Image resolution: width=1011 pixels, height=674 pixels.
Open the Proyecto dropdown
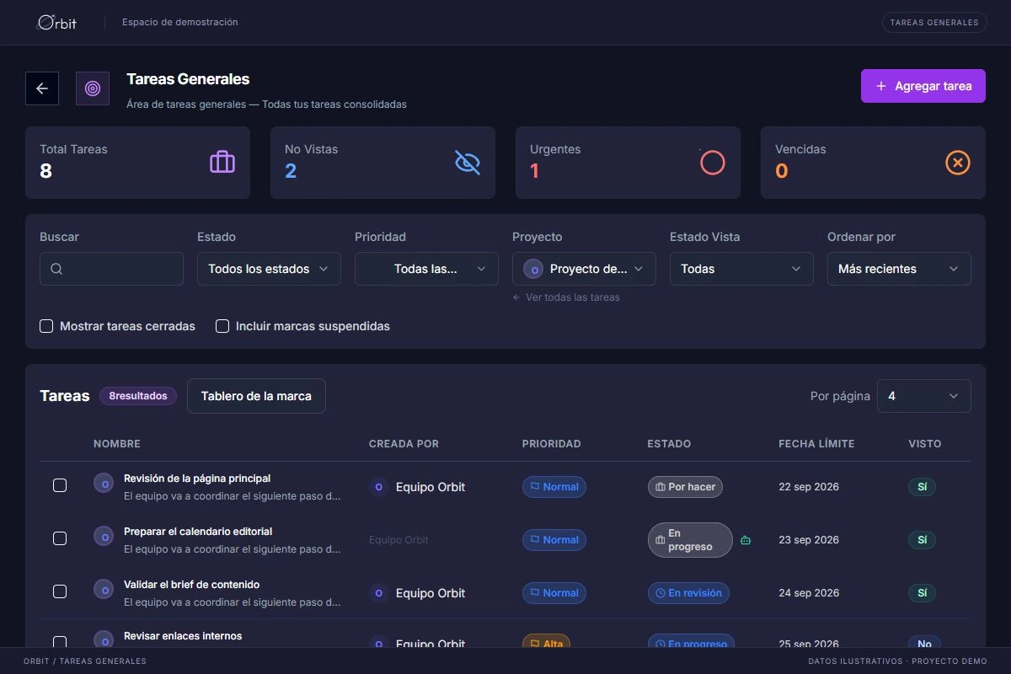[584, 269]
